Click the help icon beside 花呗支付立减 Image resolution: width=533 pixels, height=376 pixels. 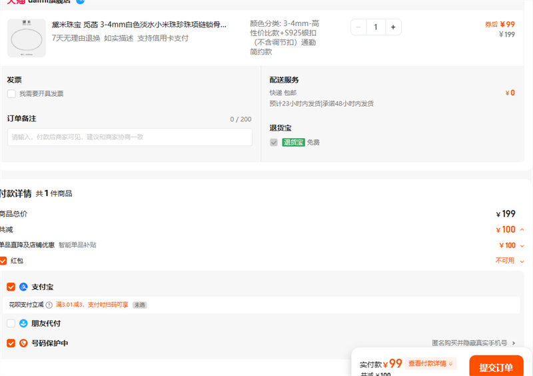click(49, 305)
